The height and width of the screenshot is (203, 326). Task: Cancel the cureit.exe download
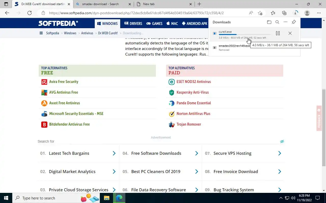pyautogui.click(x=290, y=33)
